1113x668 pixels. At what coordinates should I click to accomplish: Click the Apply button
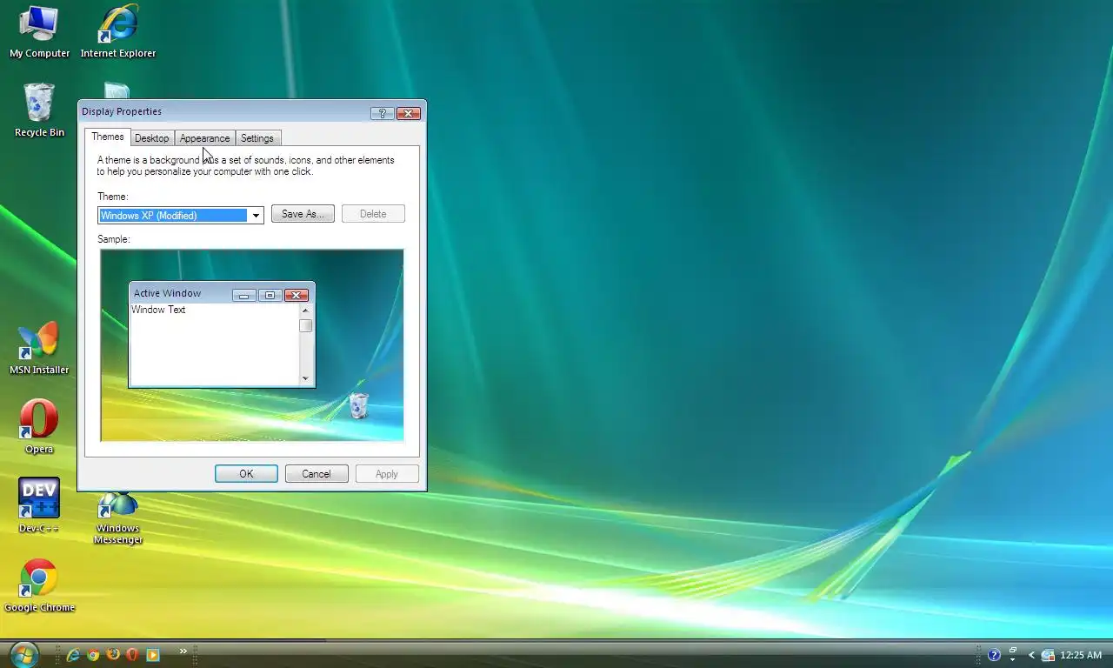point(387,474)
